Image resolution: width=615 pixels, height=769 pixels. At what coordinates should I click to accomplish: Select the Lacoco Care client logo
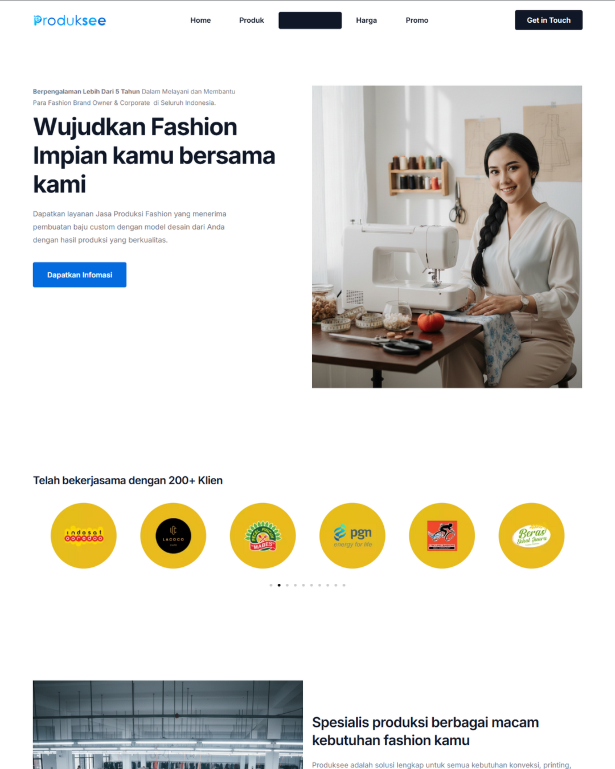pyautogui.click(x=173, y=535)
